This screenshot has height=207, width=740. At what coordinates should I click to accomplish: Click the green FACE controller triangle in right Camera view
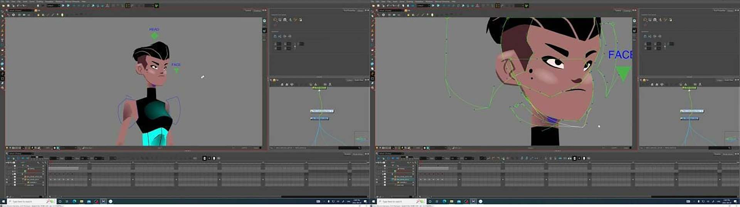point(623,73)
